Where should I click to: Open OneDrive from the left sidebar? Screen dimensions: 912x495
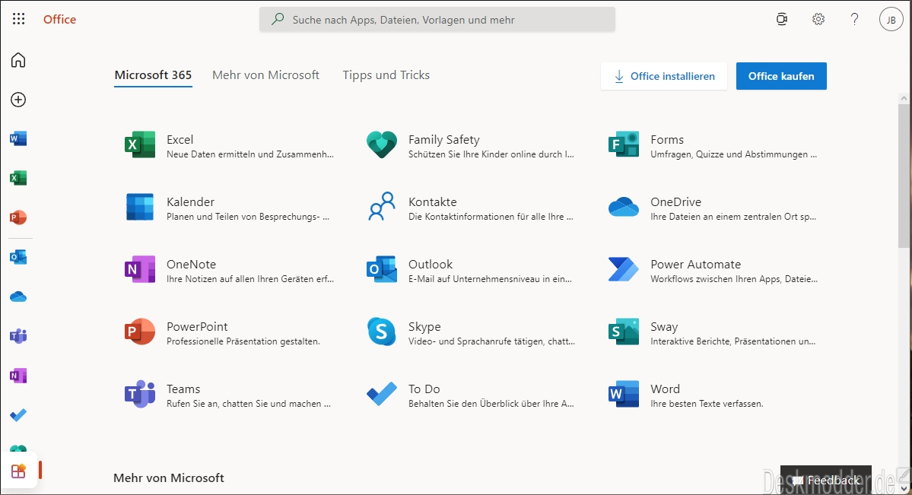[x=18, y=297]
